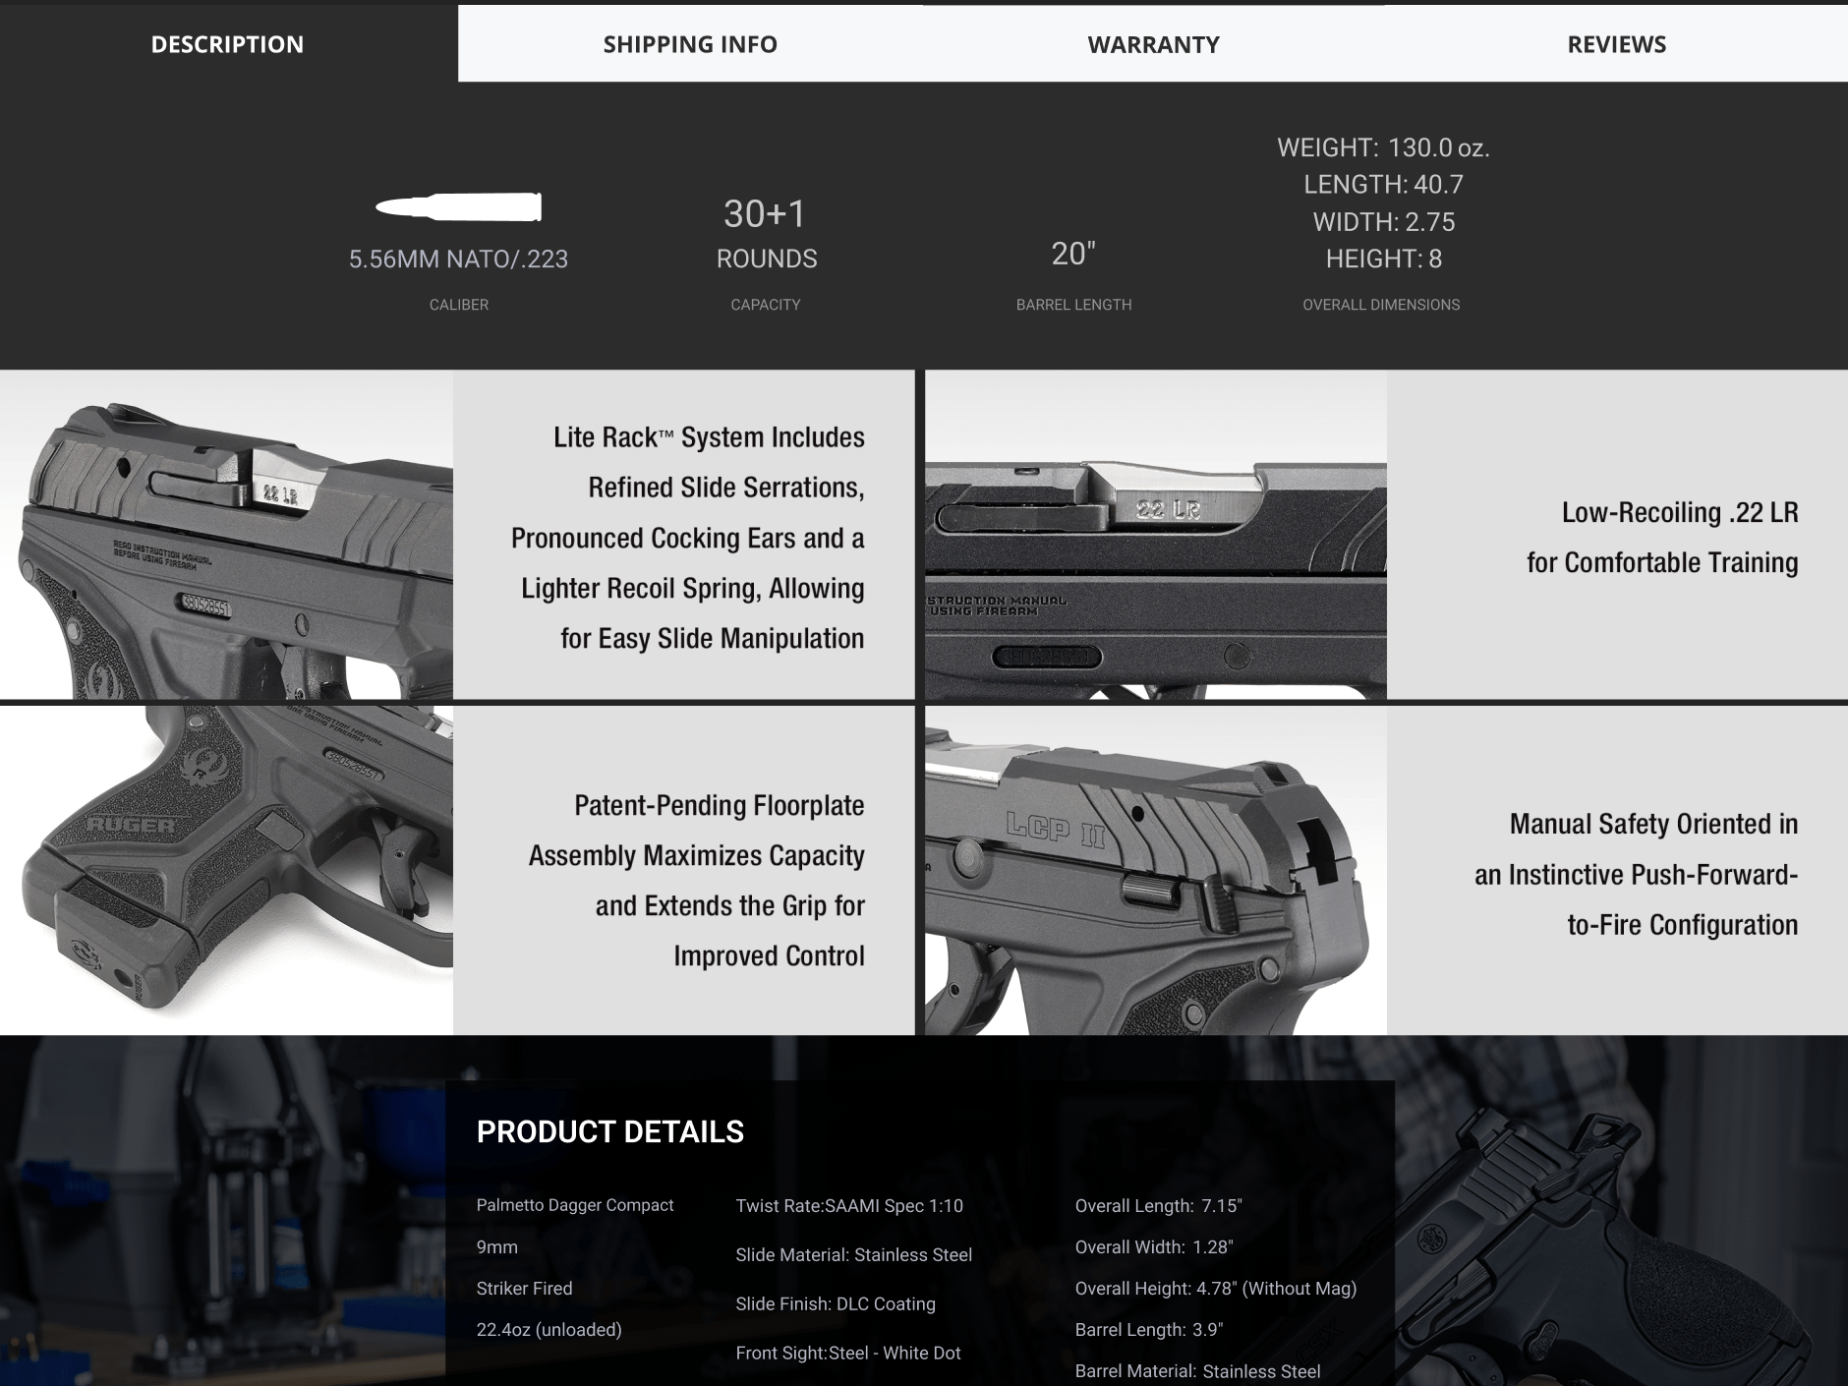Click the WIDTH: 2.75 dimension line

(1383, 221)
